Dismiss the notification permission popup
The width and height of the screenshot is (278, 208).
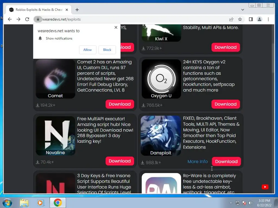pyautogui.click(x=116, y=27)
